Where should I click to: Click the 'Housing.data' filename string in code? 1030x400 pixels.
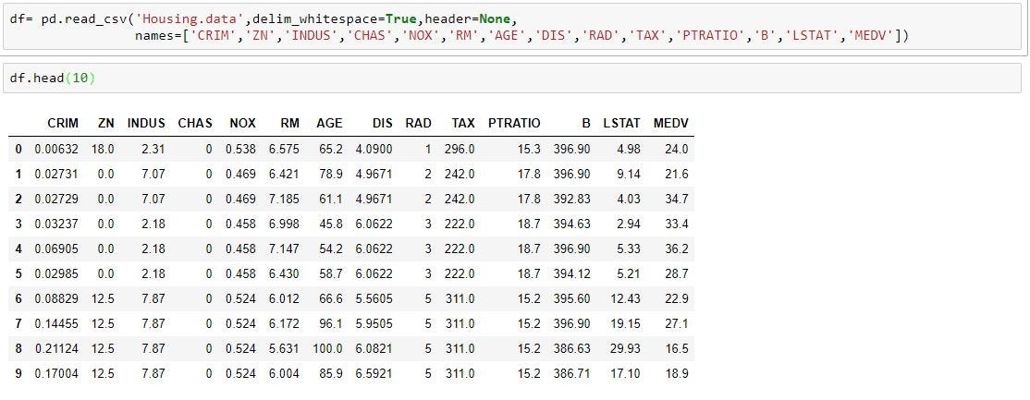pos(192,19)
